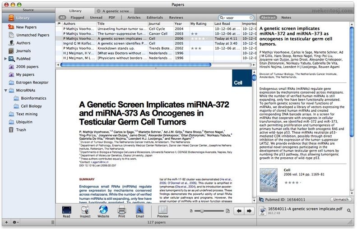The image size is (357, 229).
Task: Expand the PubMed tree item
Action: click(5, 59)
